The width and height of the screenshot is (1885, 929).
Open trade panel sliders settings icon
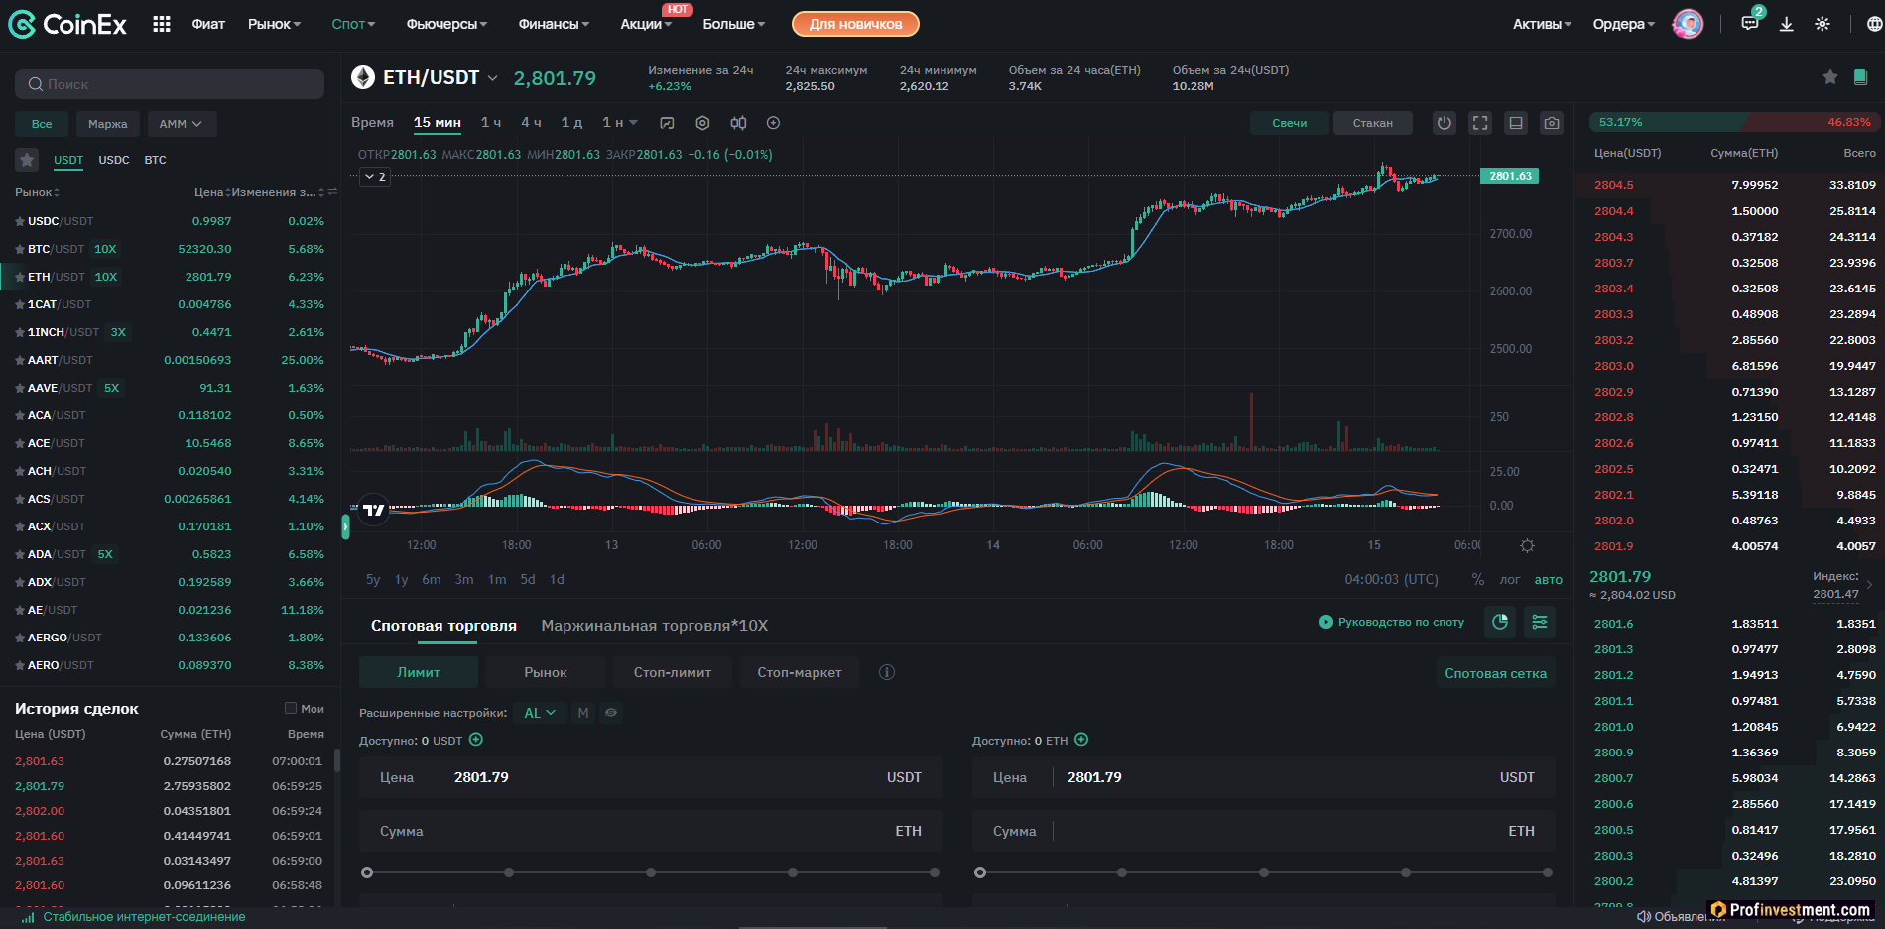1540,622
